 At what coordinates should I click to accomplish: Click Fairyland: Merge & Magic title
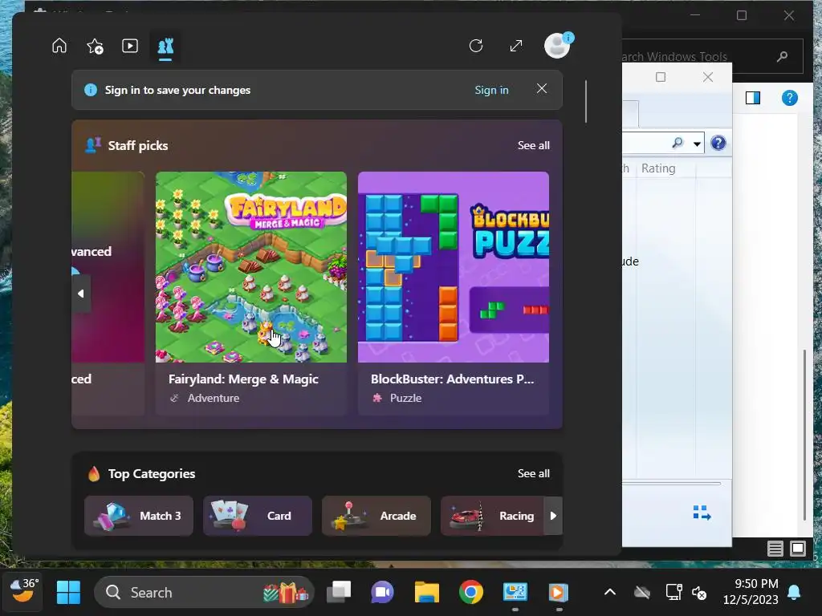point(243,379)
